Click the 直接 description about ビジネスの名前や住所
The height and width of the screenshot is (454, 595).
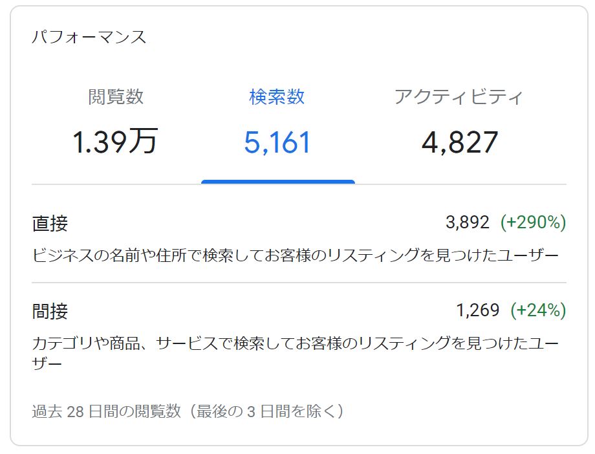[x=295, y=255]
